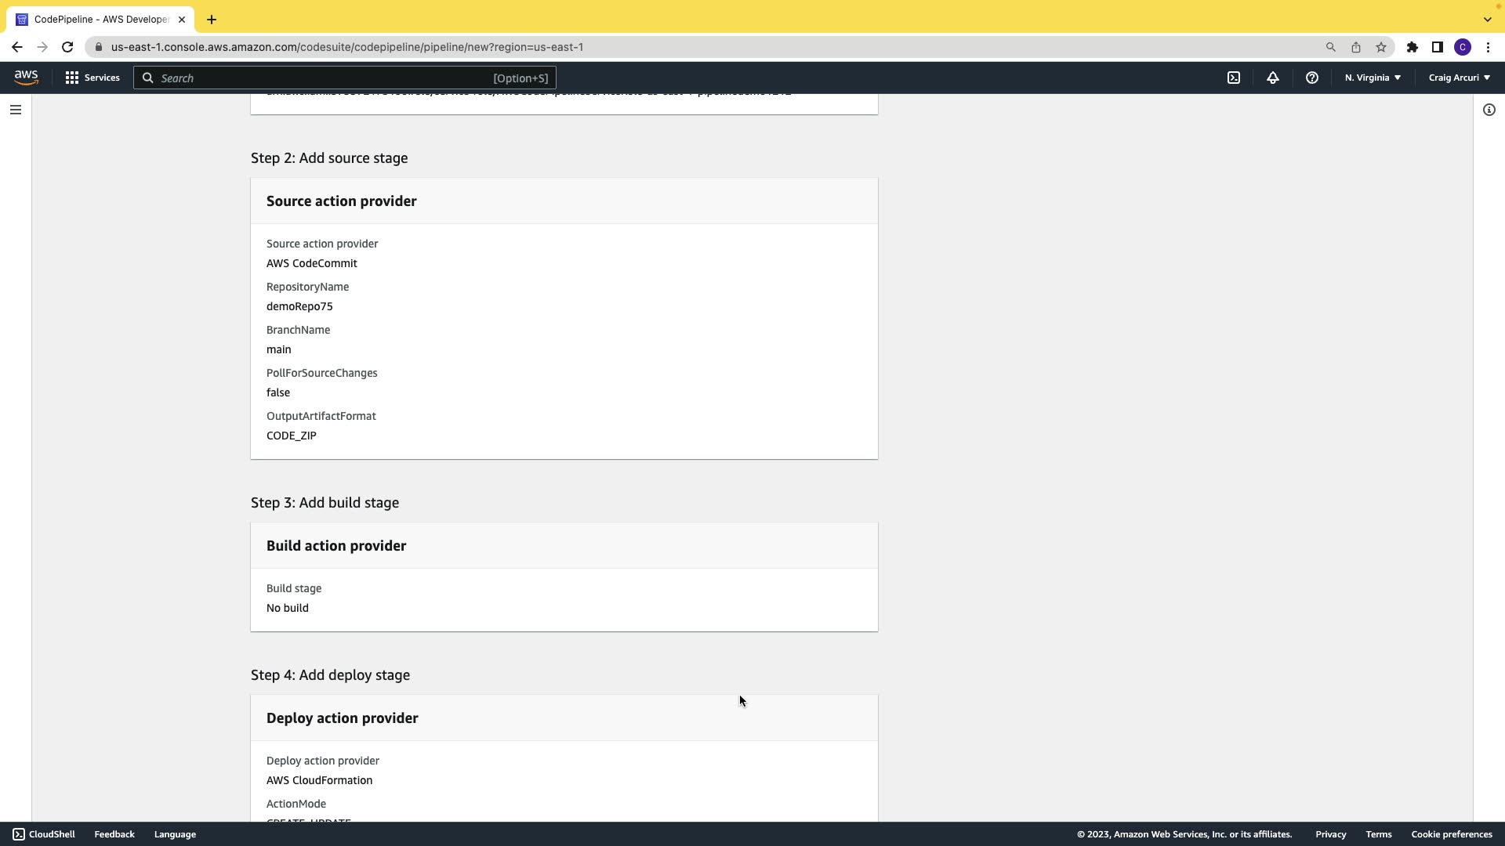Viewport: 1505px width, 846px height.
Task: Open the Language footer option
Action: [175, 834]
